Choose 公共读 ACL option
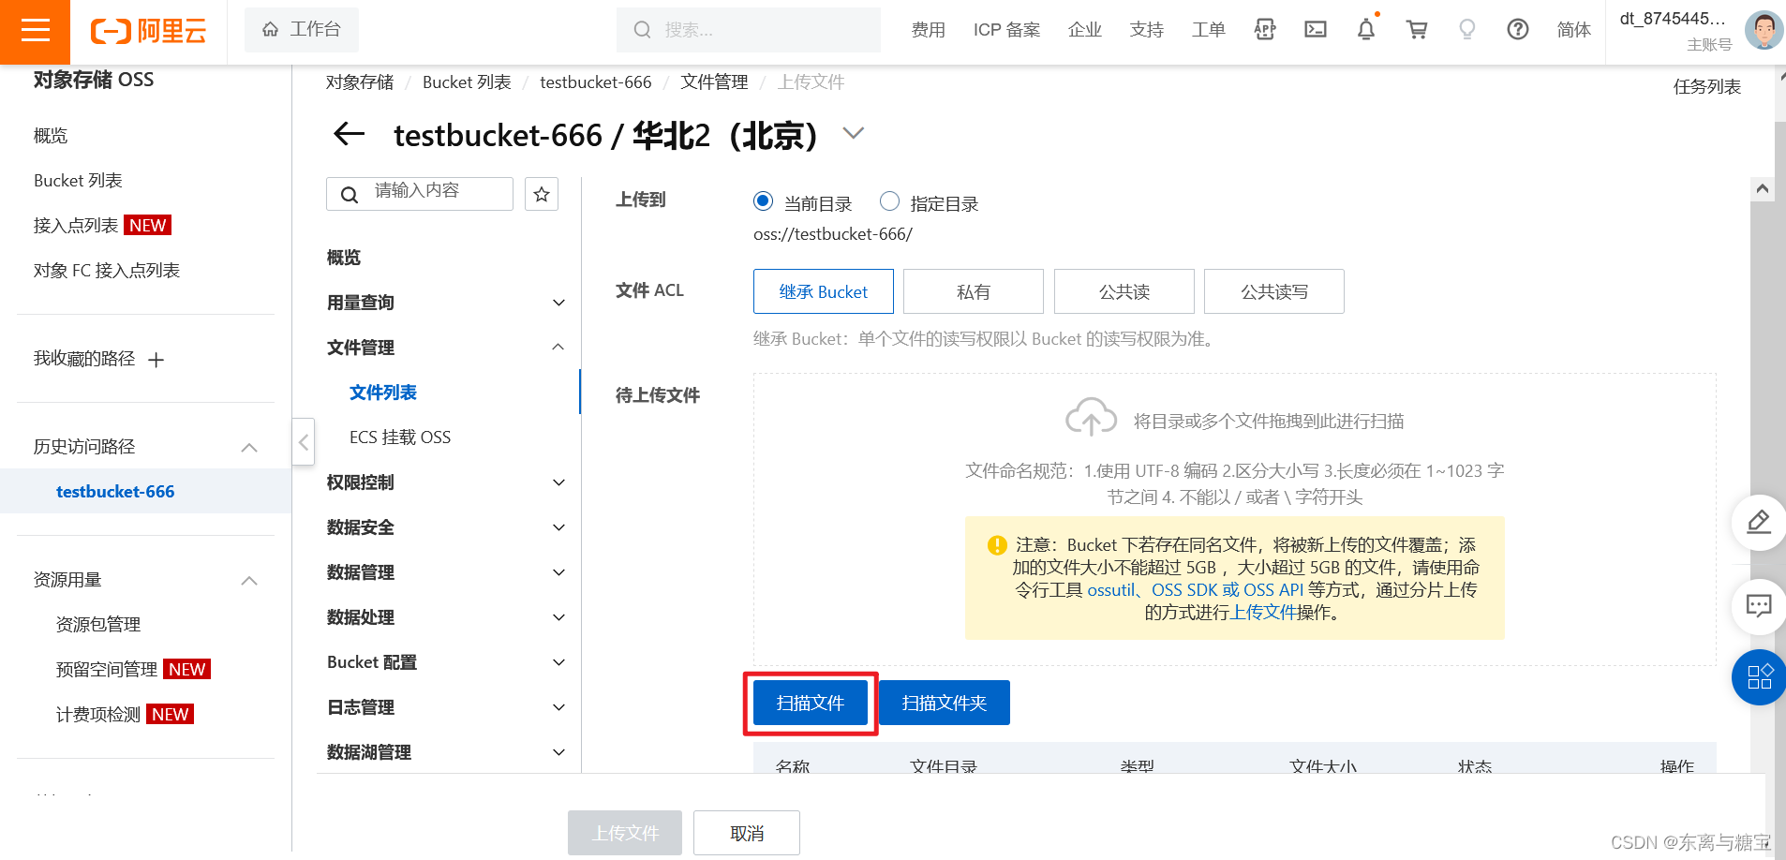Viewport: 1786px width, 860px height. pyautogui.click(x=1124, y=291)
